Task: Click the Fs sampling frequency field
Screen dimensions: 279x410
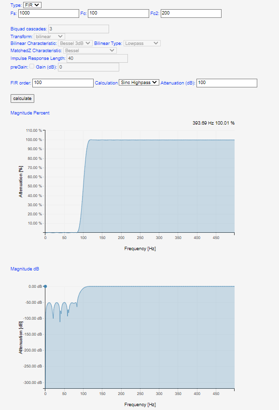Action: pyautogui.click(x=49, y=14)
